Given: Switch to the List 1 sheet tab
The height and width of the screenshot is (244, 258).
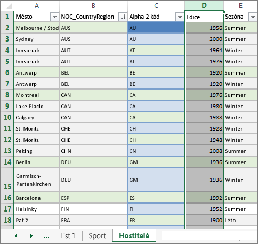Looking at the screenshot, I should [x=68, y=236].
